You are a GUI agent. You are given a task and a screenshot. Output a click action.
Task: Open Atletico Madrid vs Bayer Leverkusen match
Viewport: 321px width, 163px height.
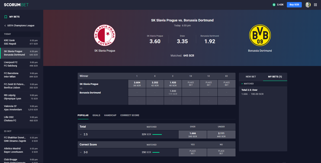pos(20,150)
